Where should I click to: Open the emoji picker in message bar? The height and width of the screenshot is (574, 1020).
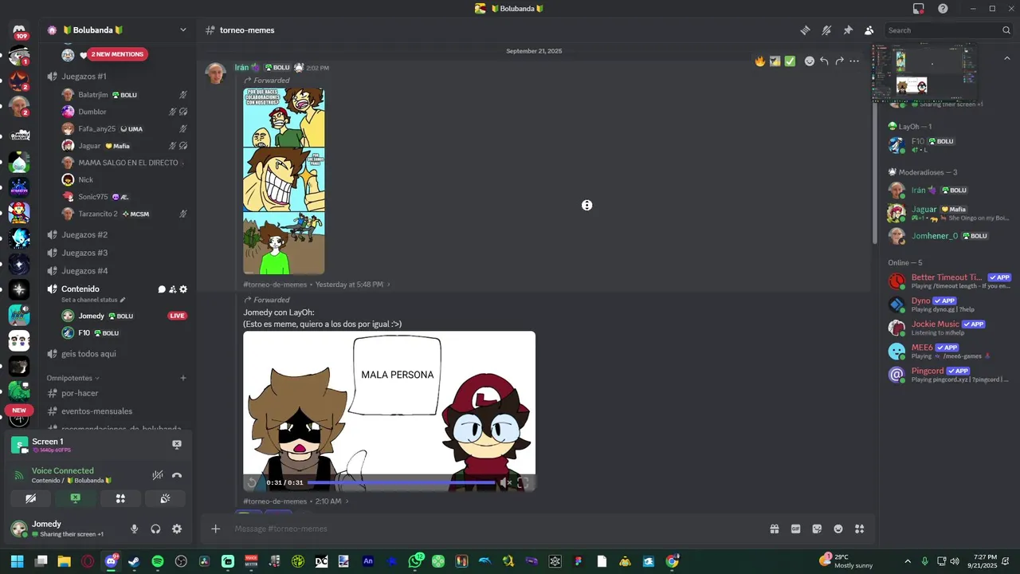(838, 529)
